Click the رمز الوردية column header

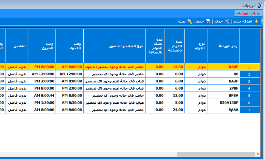coord(223,46)
